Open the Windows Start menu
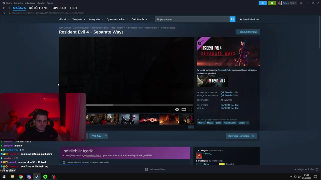Viewport: 321px width, 180px height. pos(4,177)
